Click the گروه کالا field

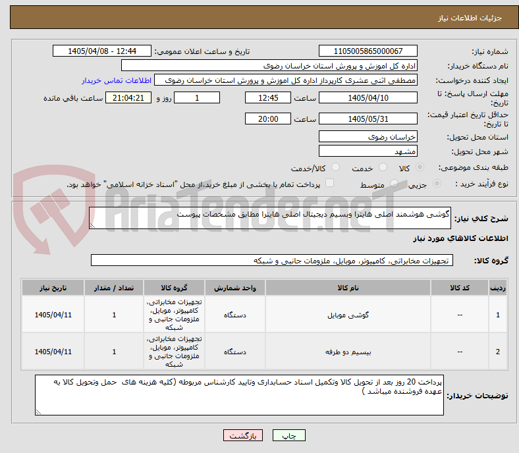point(272,260)
